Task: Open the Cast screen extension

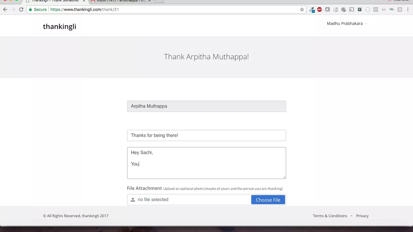Action: 352,10
